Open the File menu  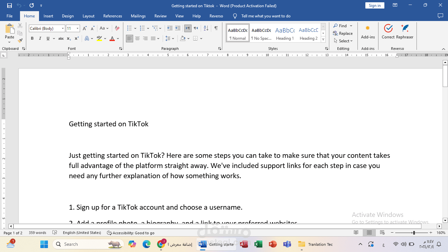(x=10, y=16)
